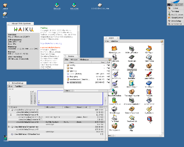184x147 pixels.
Task: Switch to Terminal in the Deskbar
Action: pos(175,11)
